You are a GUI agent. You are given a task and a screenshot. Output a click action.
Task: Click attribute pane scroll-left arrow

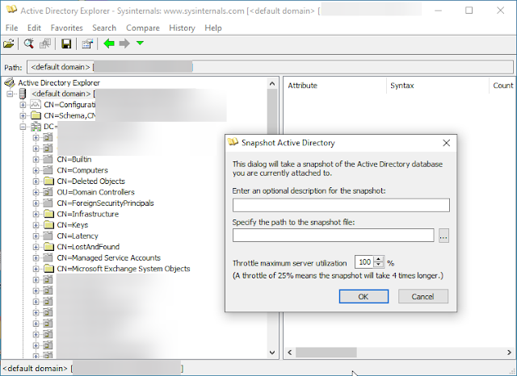click(x=289, y=353)
